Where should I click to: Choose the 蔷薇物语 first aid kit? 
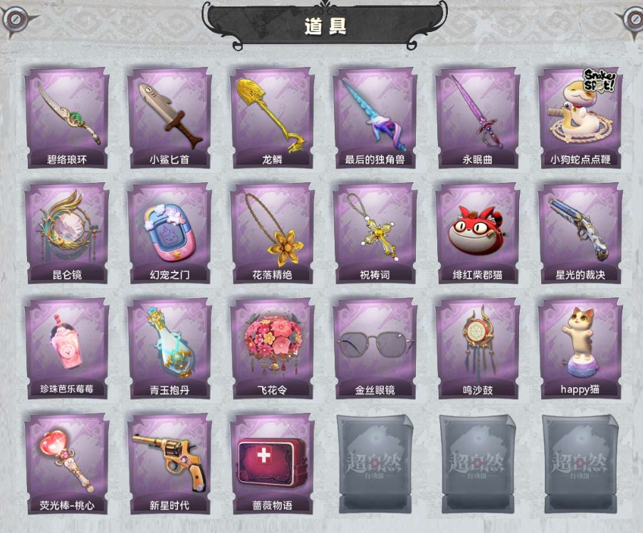(x=273, y=464)
